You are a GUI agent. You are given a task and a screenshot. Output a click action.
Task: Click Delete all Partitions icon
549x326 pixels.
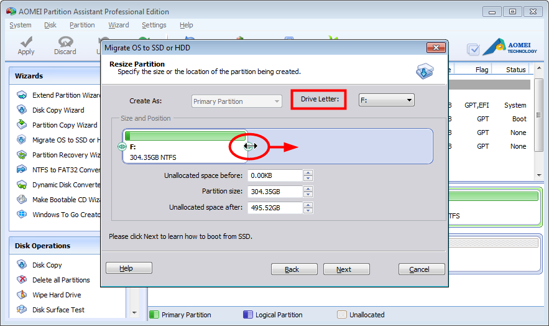coord(22,279)
